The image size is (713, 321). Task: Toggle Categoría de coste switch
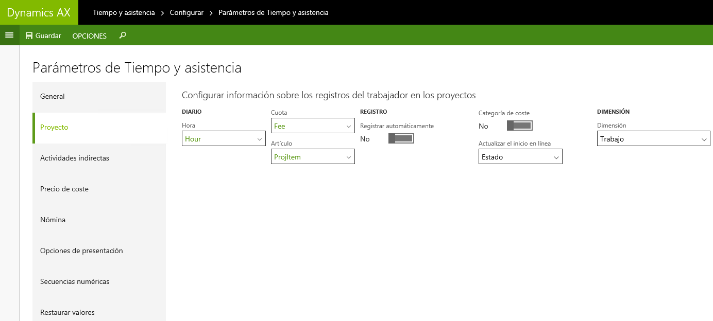[x=520, y=126]
